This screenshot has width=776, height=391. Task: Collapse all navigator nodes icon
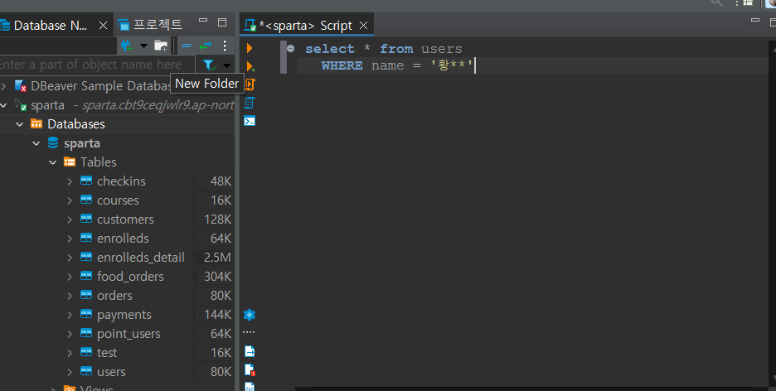187,46
